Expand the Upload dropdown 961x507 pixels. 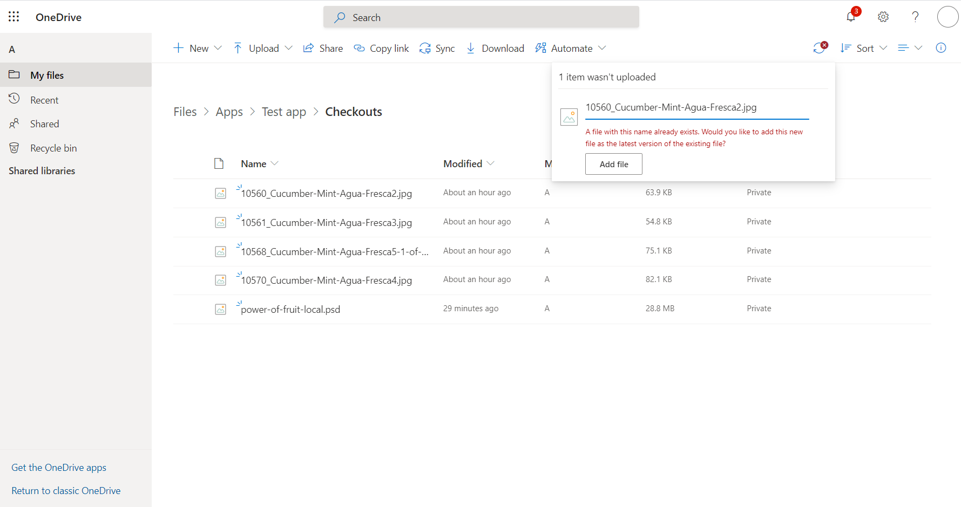tap(289, 48)
